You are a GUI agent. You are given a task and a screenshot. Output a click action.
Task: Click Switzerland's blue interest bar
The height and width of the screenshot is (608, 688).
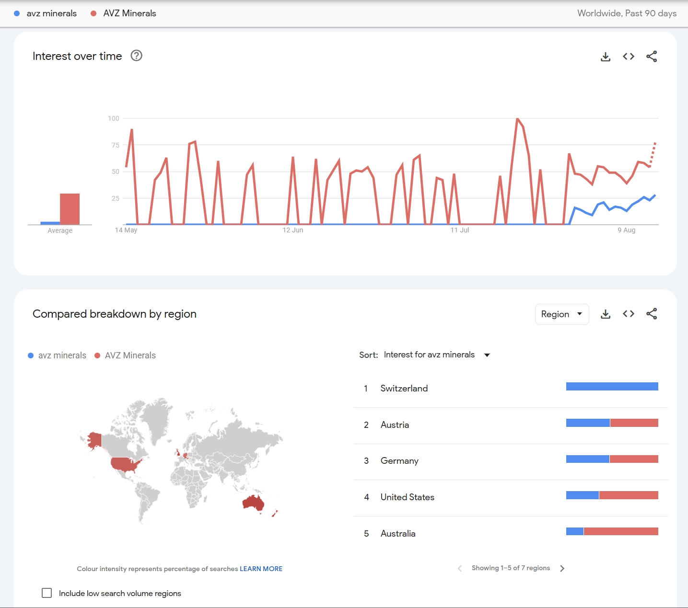pyautogui.click(x=612, y=387)
